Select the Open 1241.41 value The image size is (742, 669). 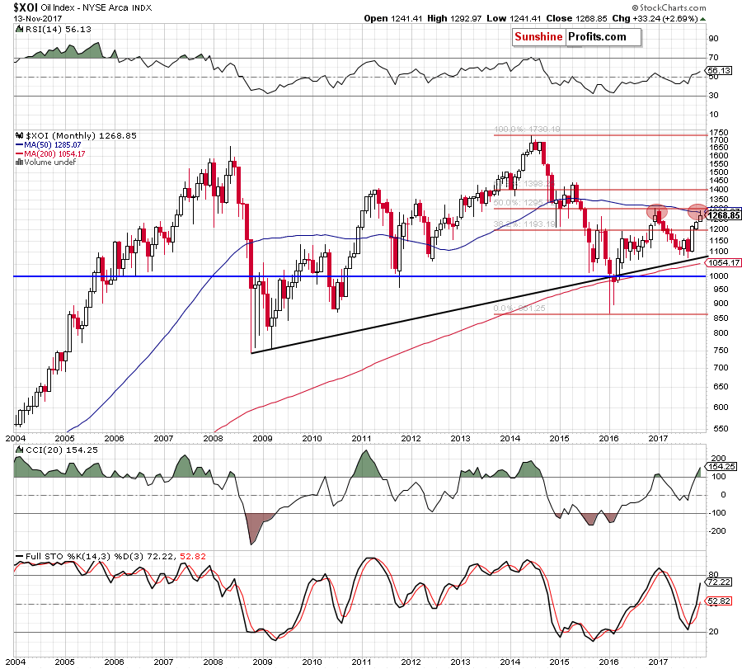click(392, 18)
